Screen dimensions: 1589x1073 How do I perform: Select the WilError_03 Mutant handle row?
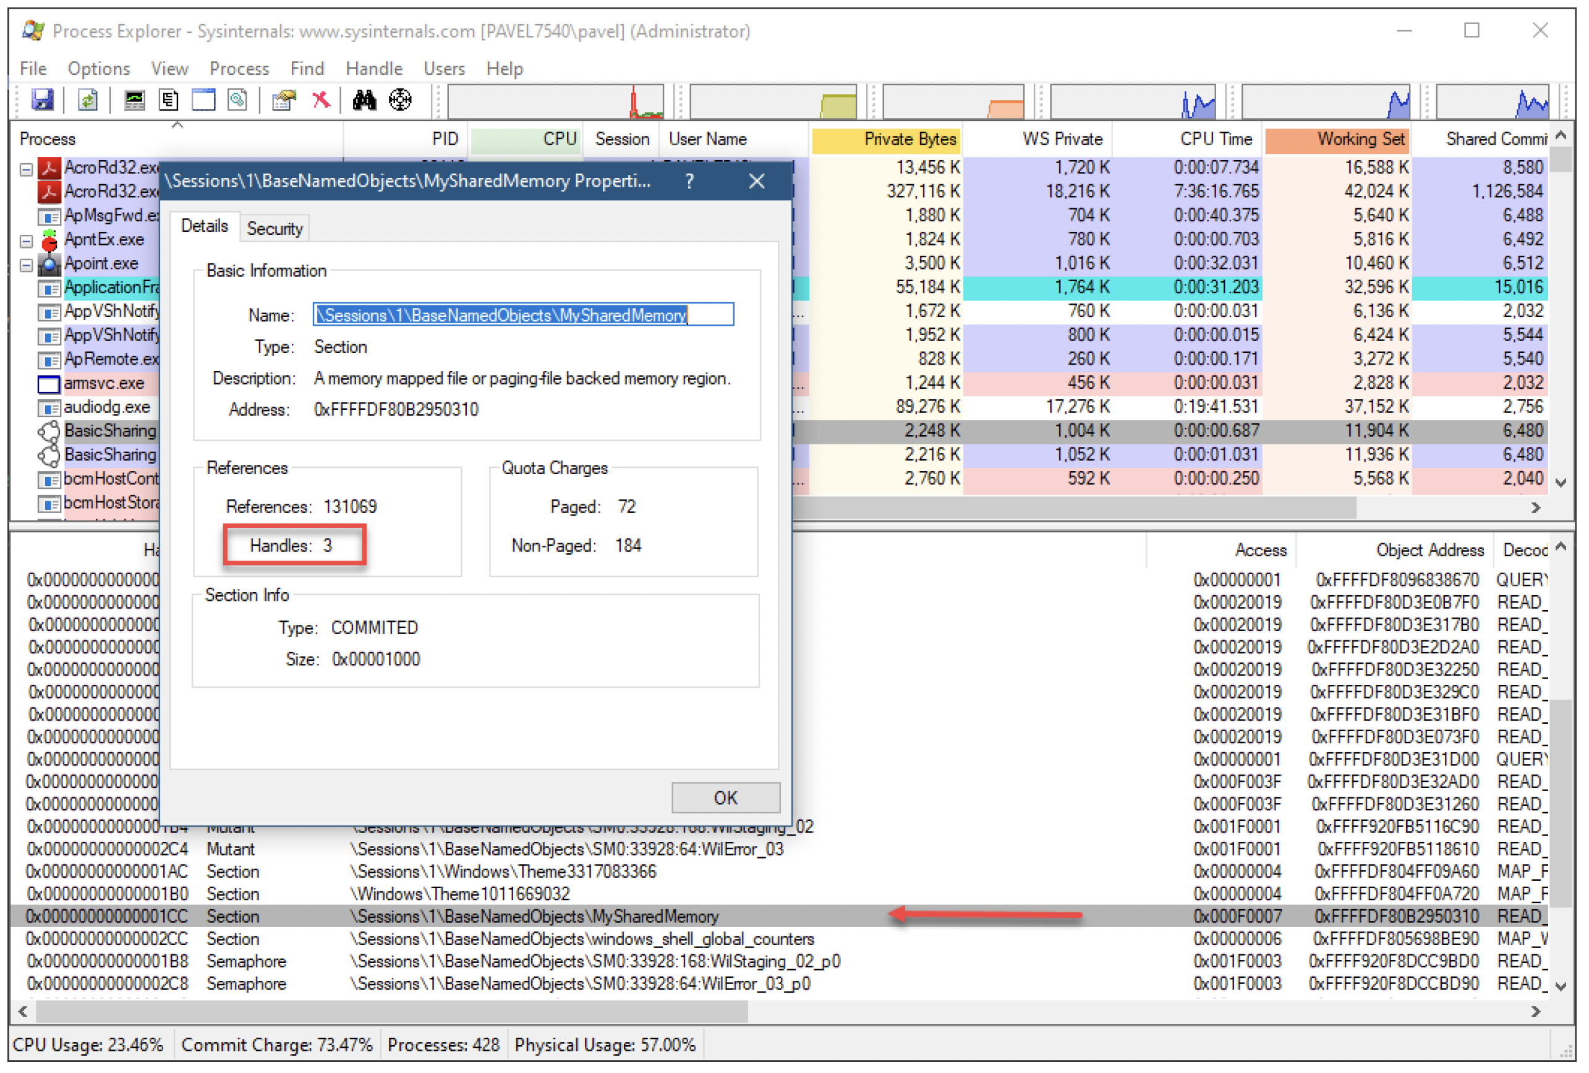(x=780, y=849)
